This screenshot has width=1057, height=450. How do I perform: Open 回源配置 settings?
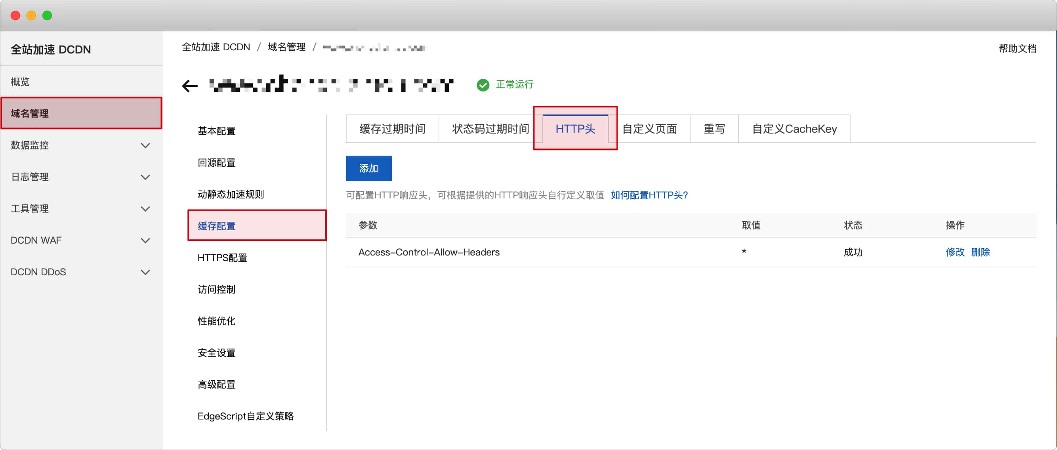click(216, 162)
